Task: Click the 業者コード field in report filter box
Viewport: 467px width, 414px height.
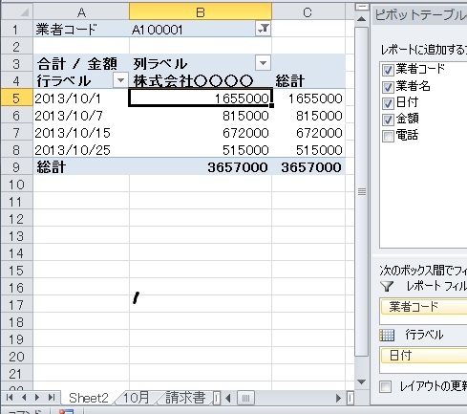Action: (x=423, y=307)
